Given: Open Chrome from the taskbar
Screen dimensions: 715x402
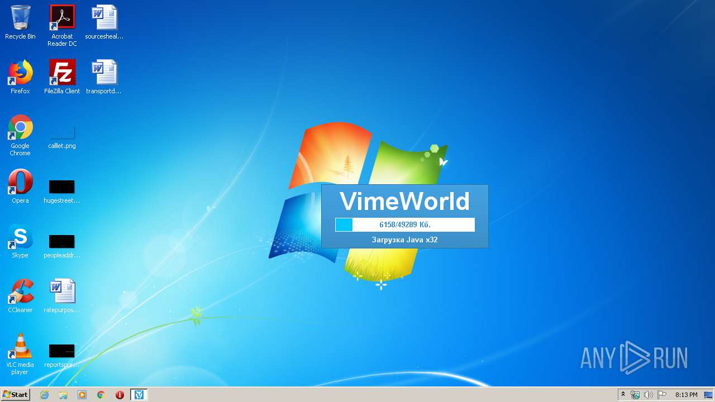Looking at the screenshot, I should 101,395.
